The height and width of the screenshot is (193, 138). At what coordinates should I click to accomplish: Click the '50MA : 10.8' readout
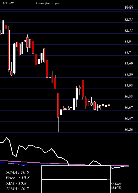(17, 172)
